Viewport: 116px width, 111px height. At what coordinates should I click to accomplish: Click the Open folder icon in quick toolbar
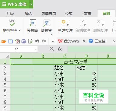[x=4, y=41]
